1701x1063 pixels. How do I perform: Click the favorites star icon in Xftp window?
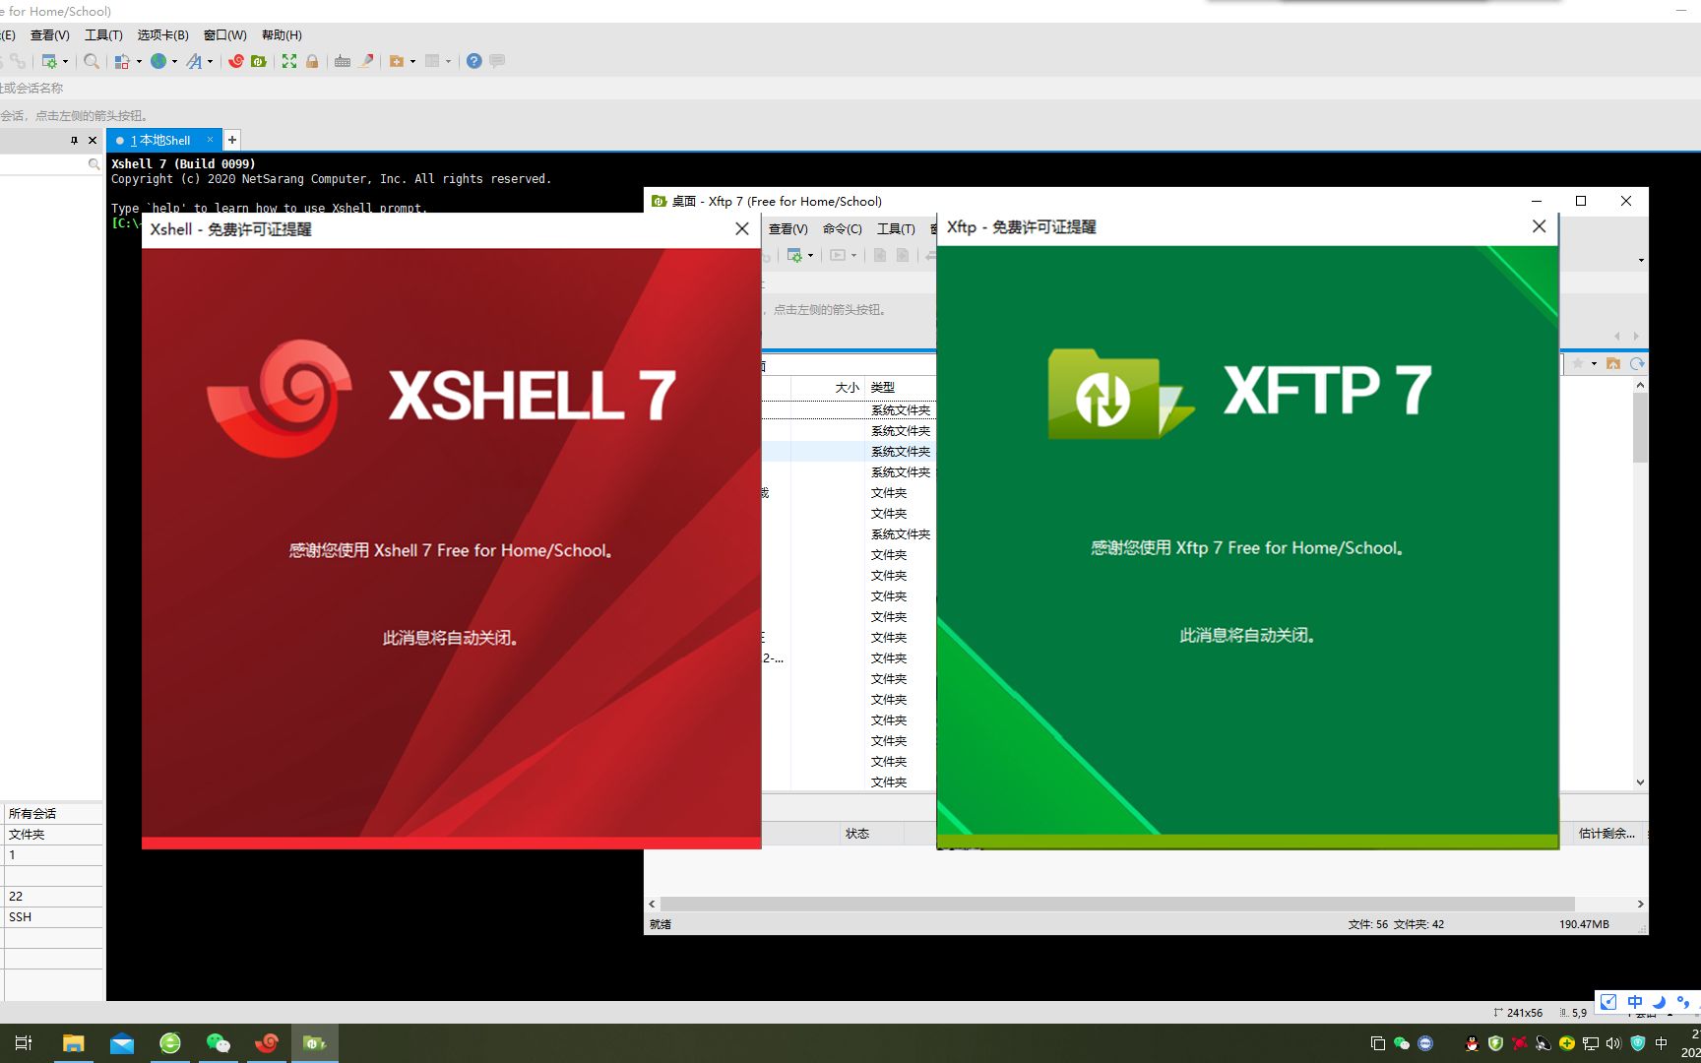point(1578,363)
